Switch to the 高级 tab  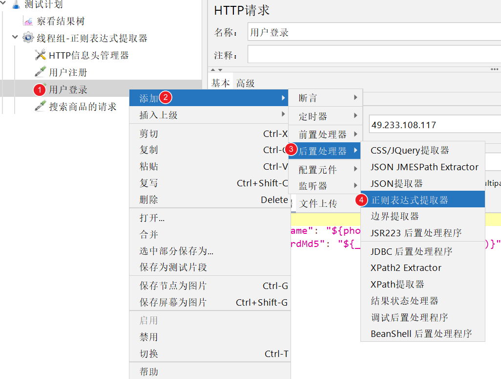click(246, 83)
